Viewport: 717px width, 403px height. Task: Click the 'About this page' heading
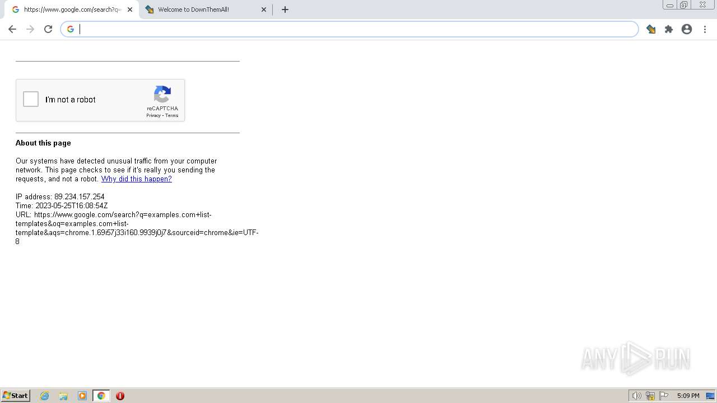[43, 143]
